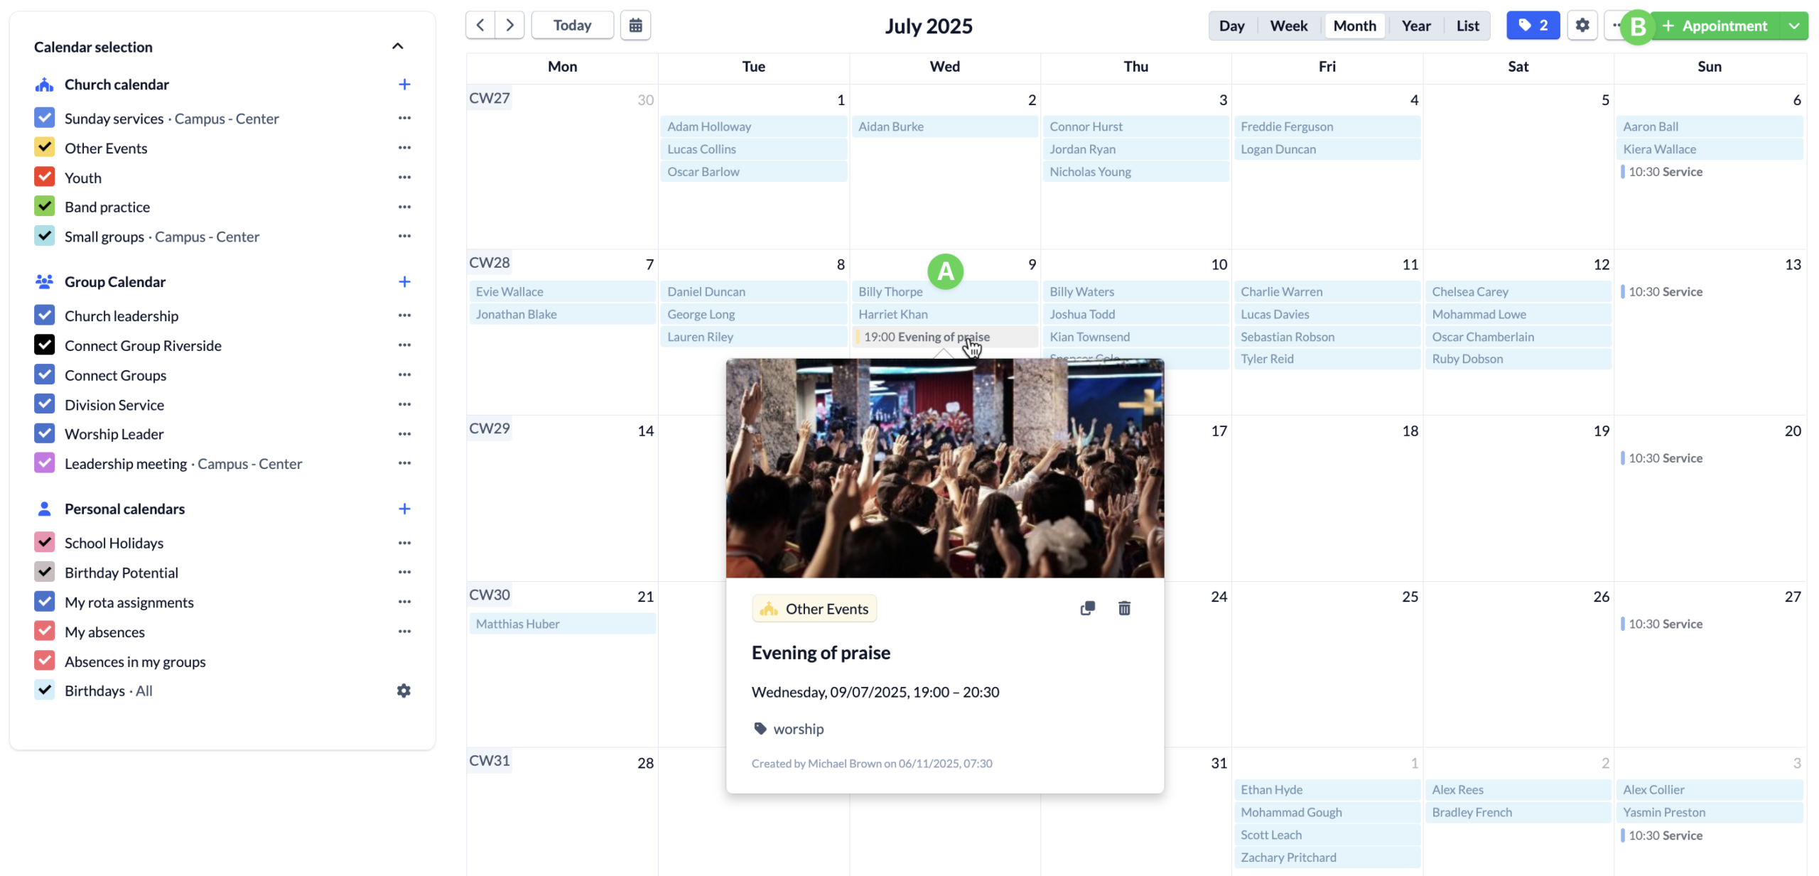Open Birthdays settings gear icon
1819x876 pixels.
tap(404, 691)
